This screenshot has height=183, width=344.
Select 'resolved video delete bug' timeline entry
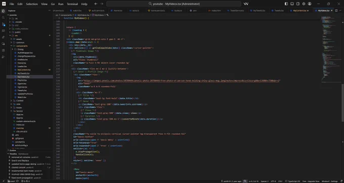[30, 174]
